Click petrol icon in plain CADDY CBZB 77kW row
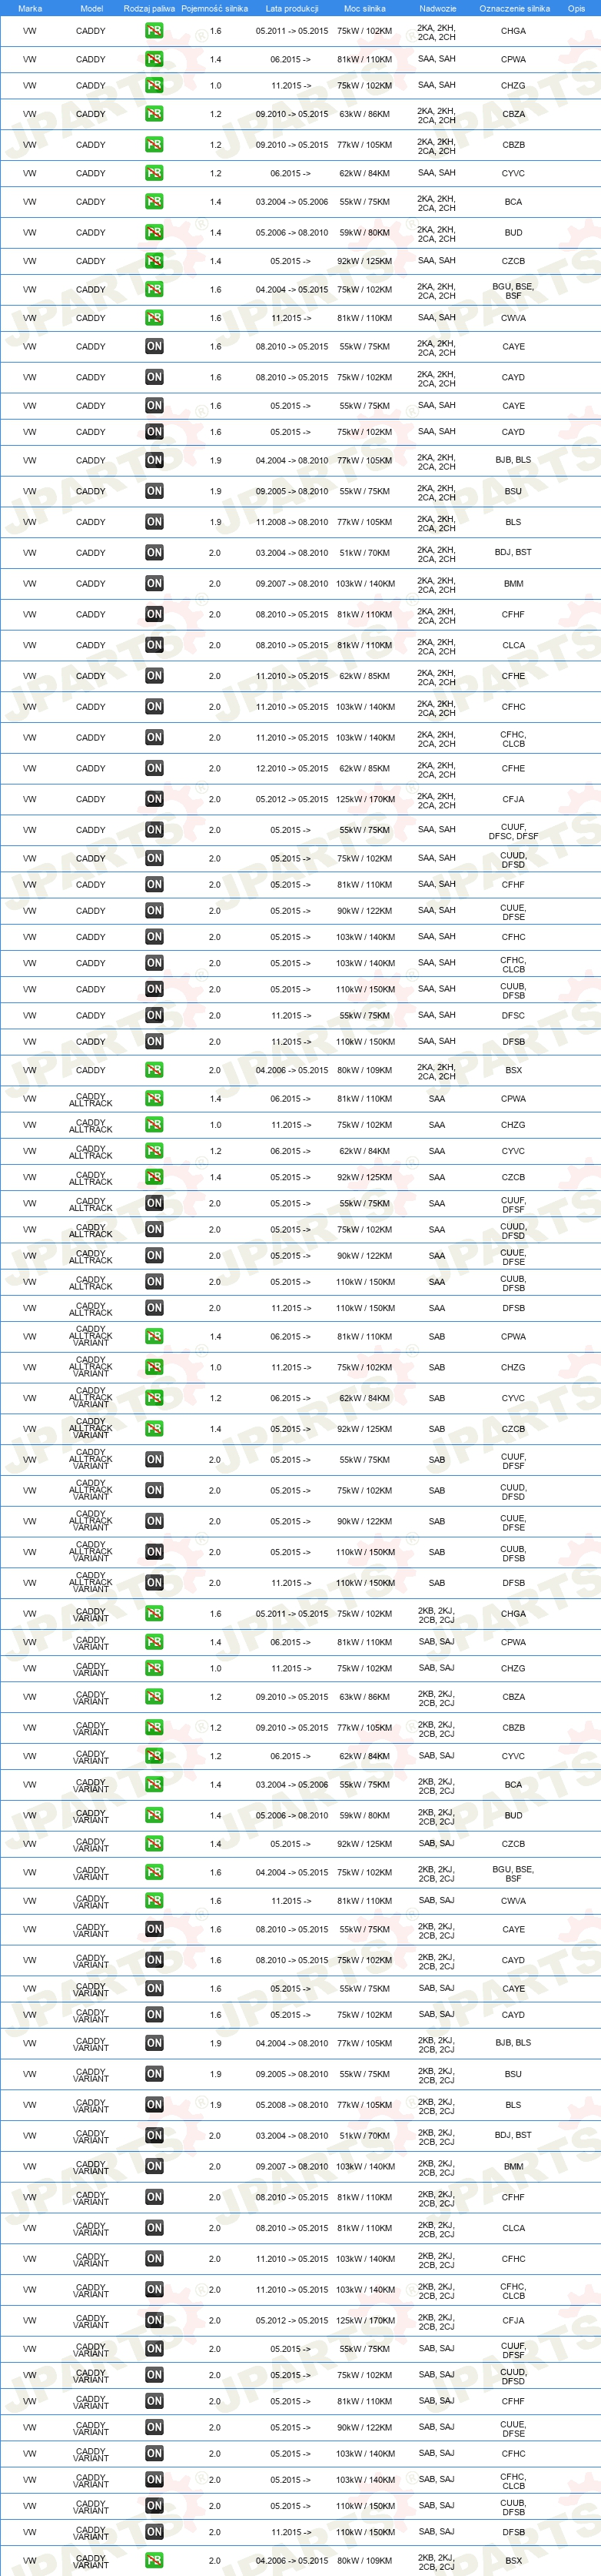The height and width of the screenshot is (2576, 601). (x=154, y=145)
